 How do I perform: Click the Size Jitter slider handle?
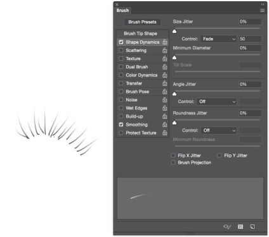coord(174,31)
